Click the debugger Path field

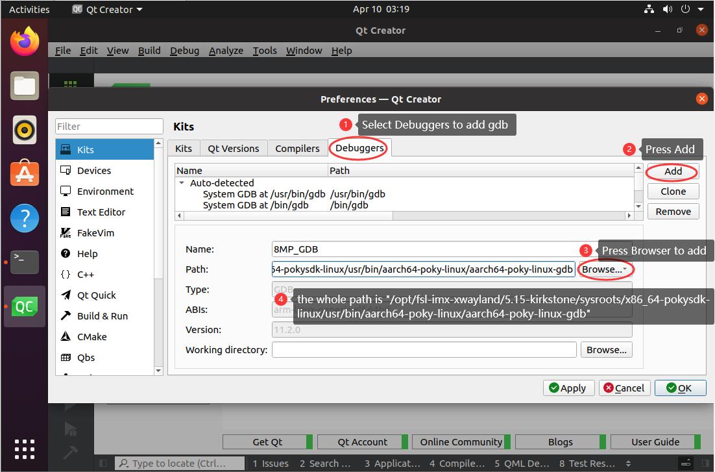(423, 269)
